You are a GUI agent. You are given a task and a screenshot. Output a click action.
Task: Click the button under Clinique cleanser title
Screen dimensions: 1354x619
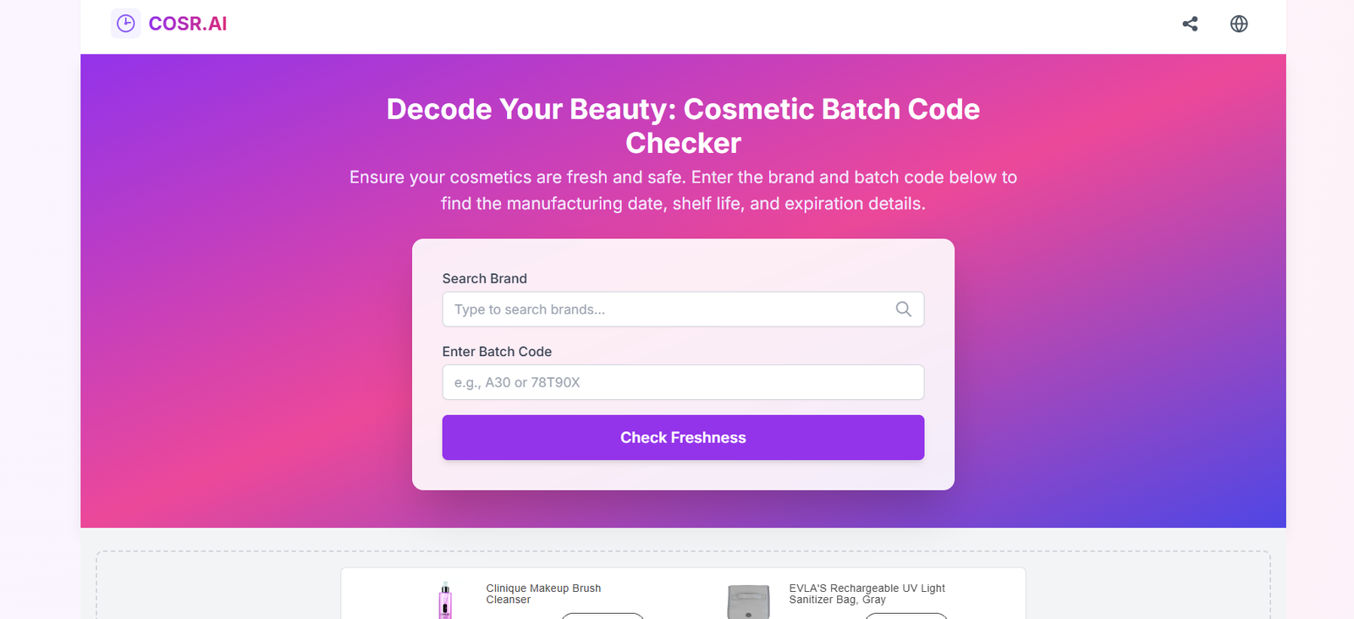click(603, 615)
